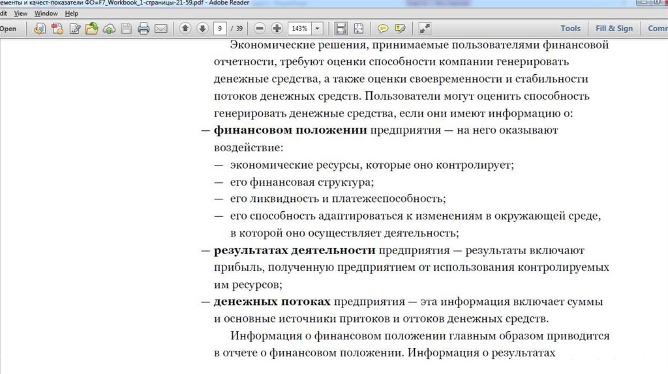Viewport: 668px width, 374px height.
Task: Click the Edit/sign document icon
Action: click(75, 29)
